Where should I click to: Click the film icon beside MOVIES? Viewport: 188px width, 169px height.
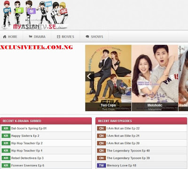pos(58,37)
